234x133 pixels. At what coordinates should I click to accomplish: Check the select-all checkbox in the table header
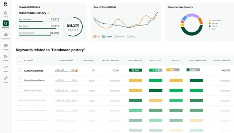click(20, 60)
